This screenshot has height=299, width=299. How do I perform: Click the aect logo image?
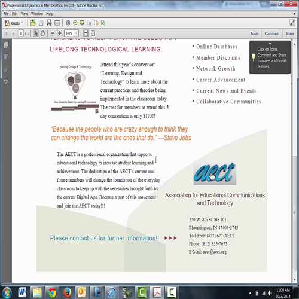tap(215, 173)
